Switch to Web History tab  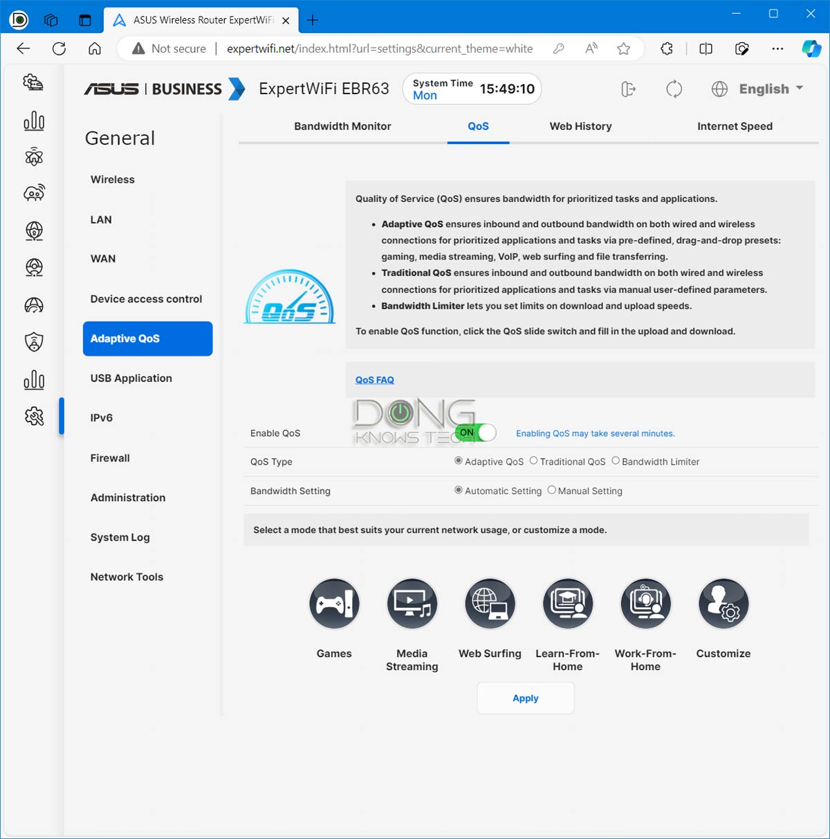pos(580,126)
